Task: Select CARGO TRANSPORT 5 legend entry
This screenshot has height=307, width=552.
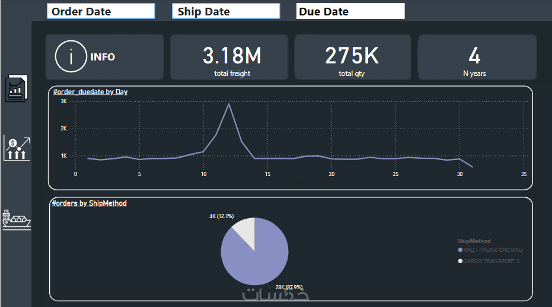Action: point(492,261)
